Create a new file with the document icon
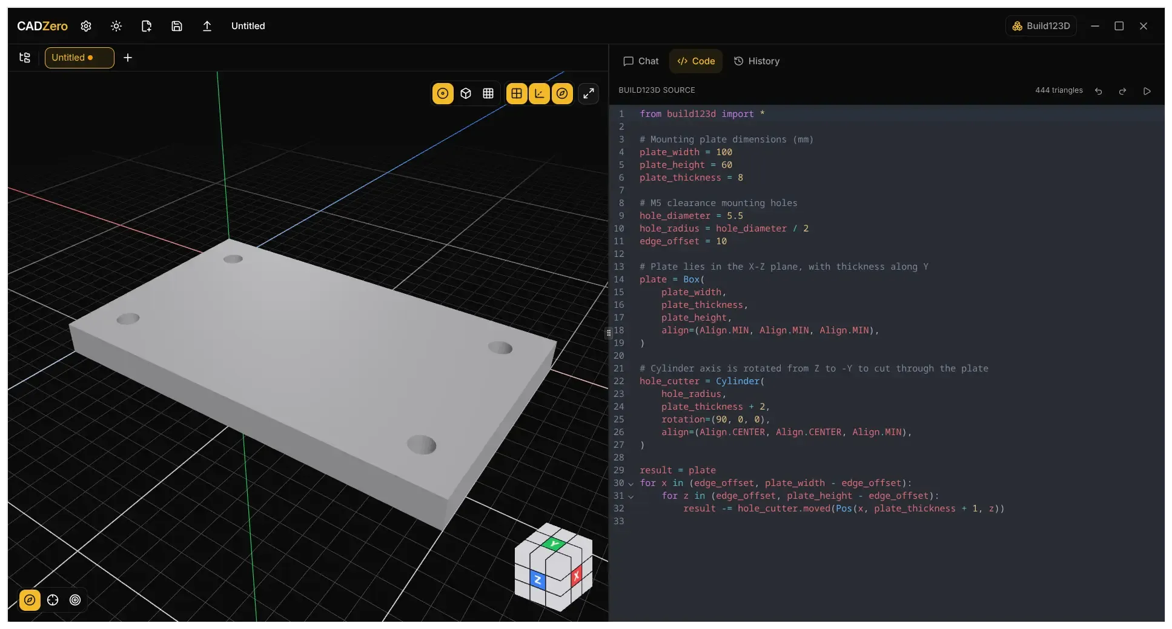 (x=147, y=26)
